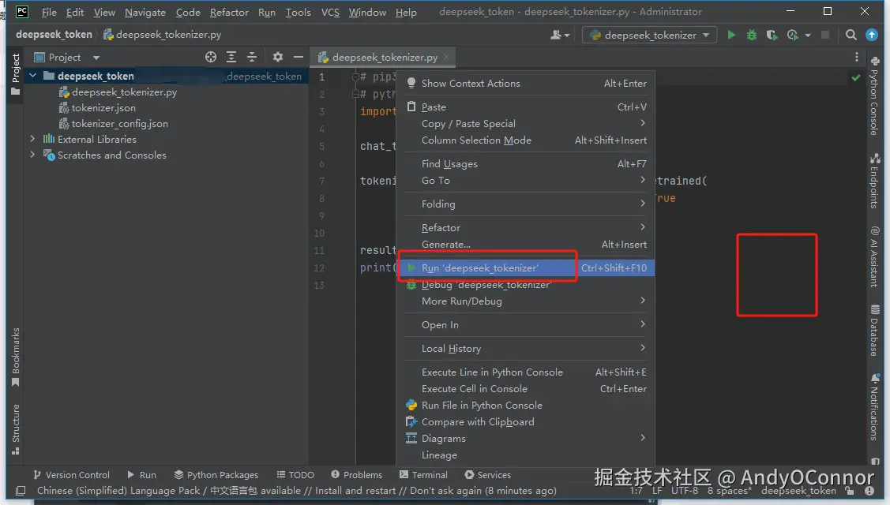
Task: Click the IDE update arrow icon
Action: coord(872,36)
